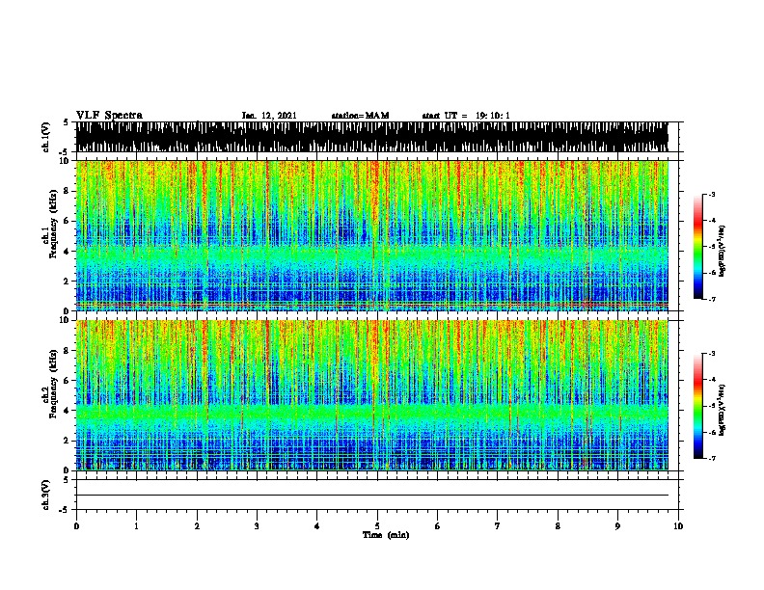Click the time axis tick label 6

tap(438, 526)
